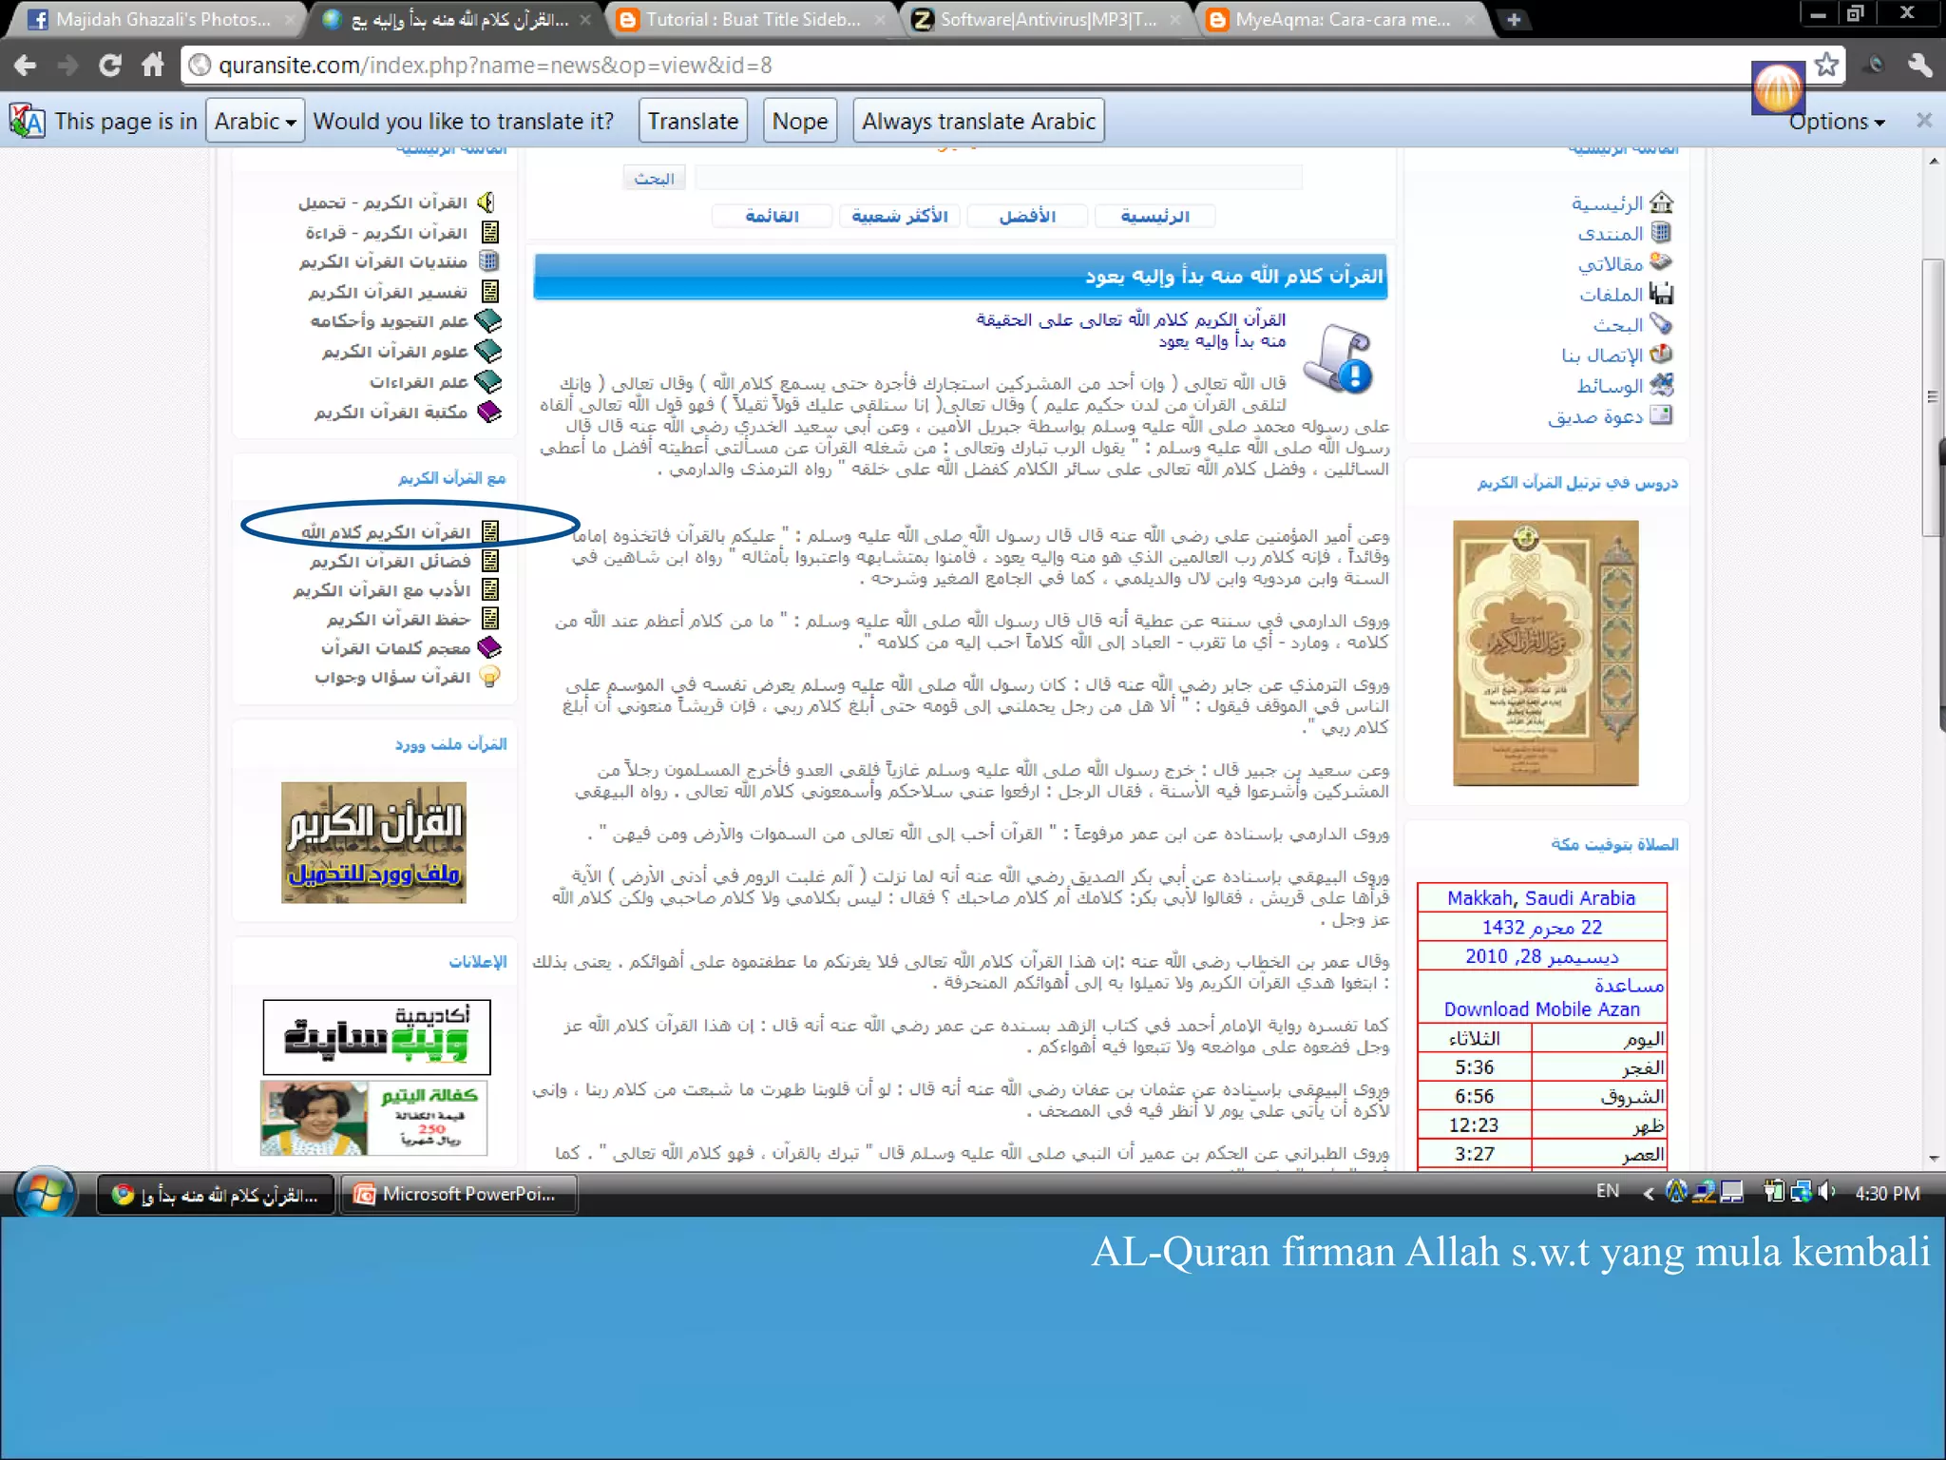1946x1460 pixels.
Task: Select the القائمة navigation tab
Action: pos(772,217)
